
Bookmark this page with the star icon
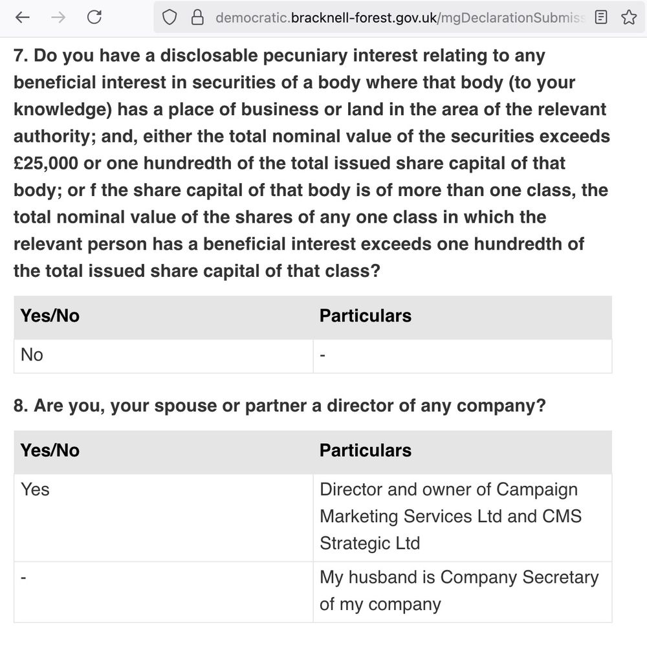[628, 17]
